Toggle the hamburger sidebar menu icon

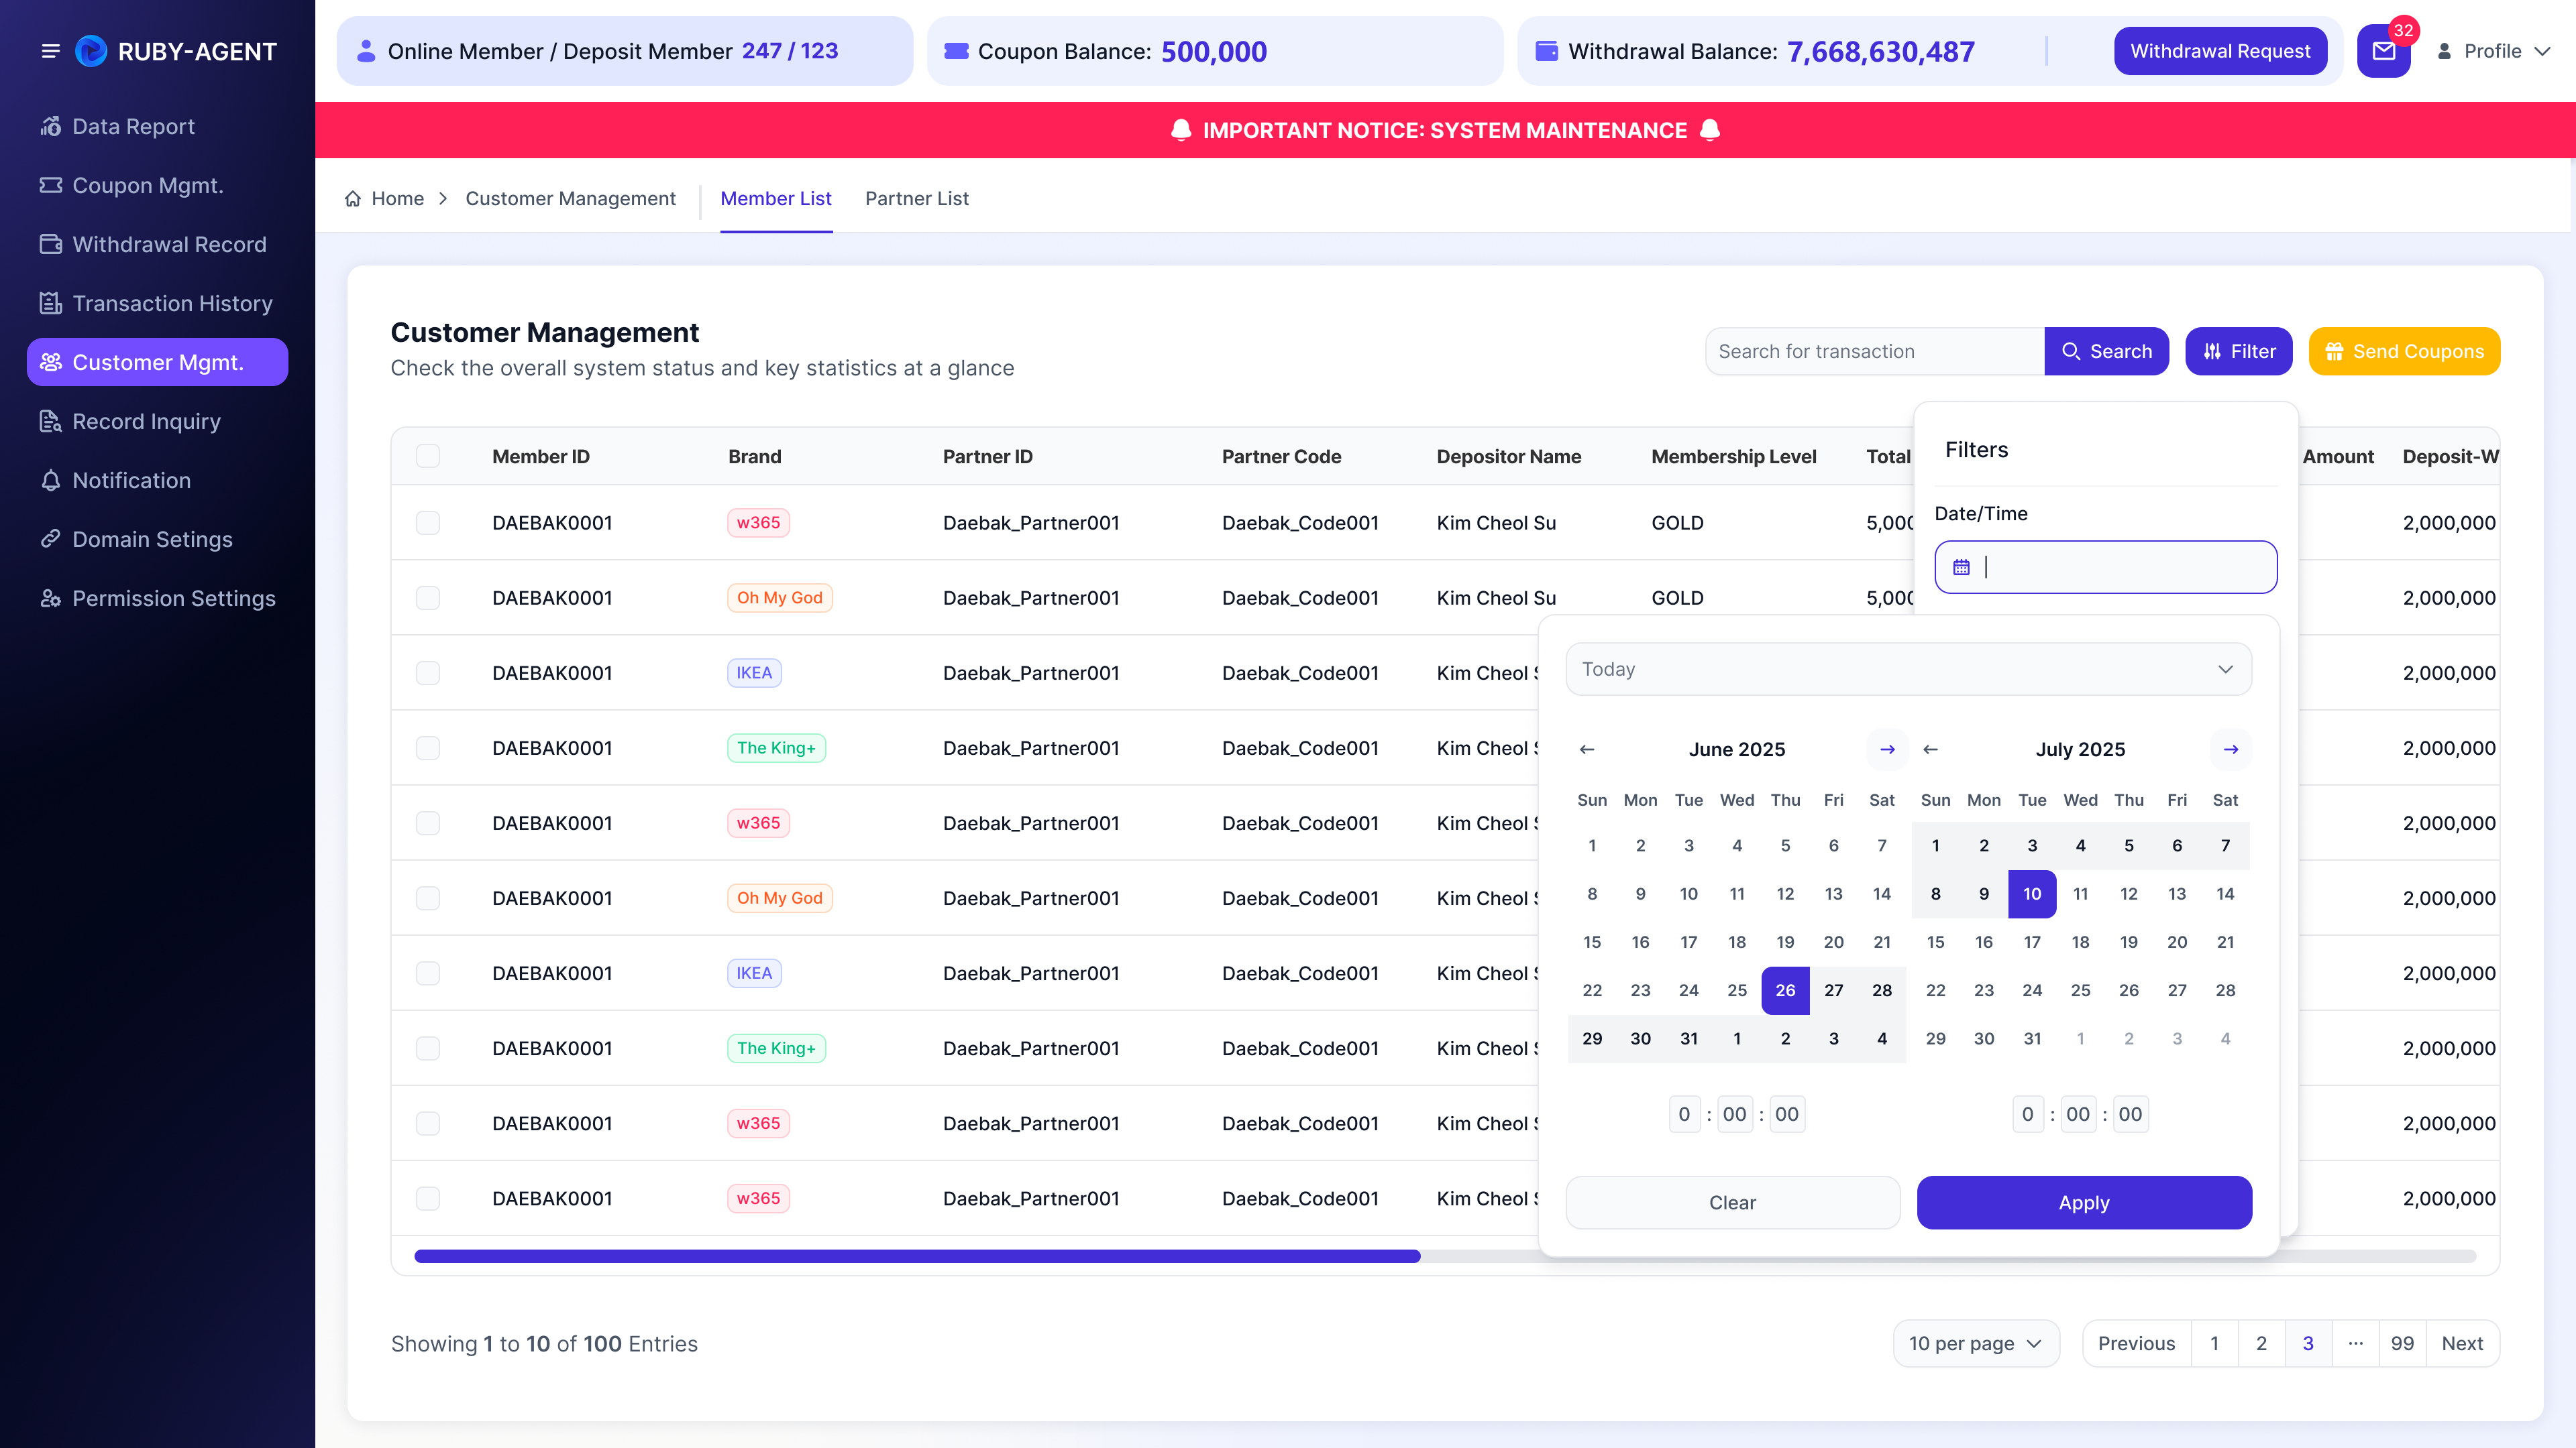[x=50, y=51]
